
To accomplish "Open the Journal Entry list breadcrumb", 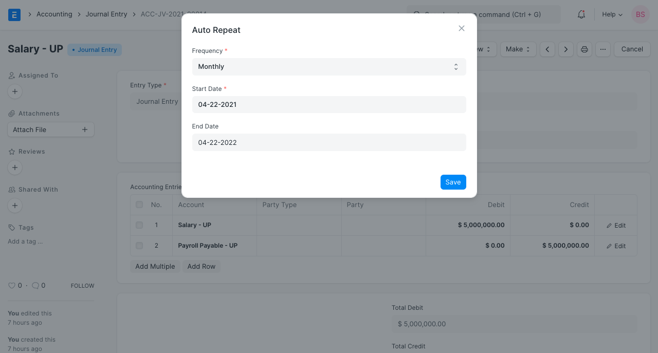I will 106,14.
